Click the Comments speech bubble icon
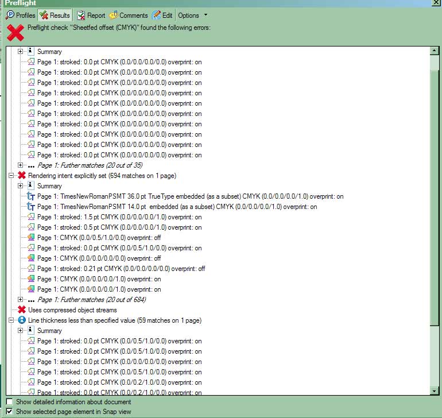 pyautogui.click(x=114, y=15)
